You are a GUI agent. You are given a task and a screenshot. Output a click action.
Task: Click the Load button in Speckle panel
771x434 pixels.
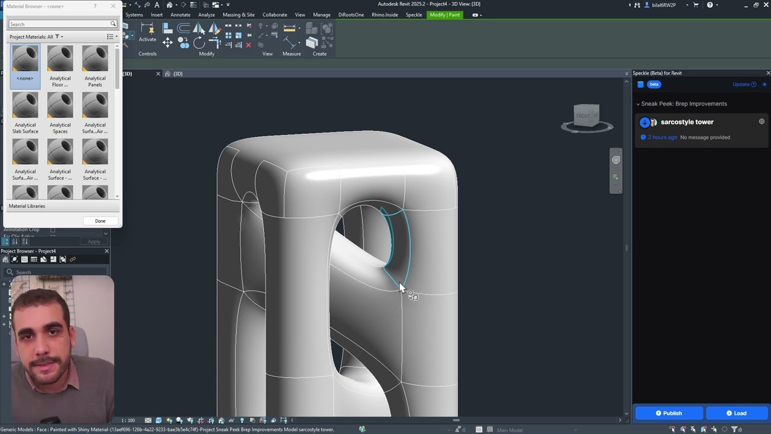(736, 413)
